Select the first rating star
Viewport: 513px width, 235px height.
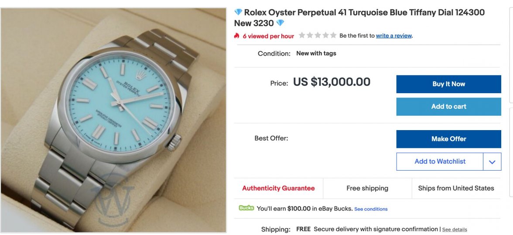pyautogui.click(x=302, y=36)
